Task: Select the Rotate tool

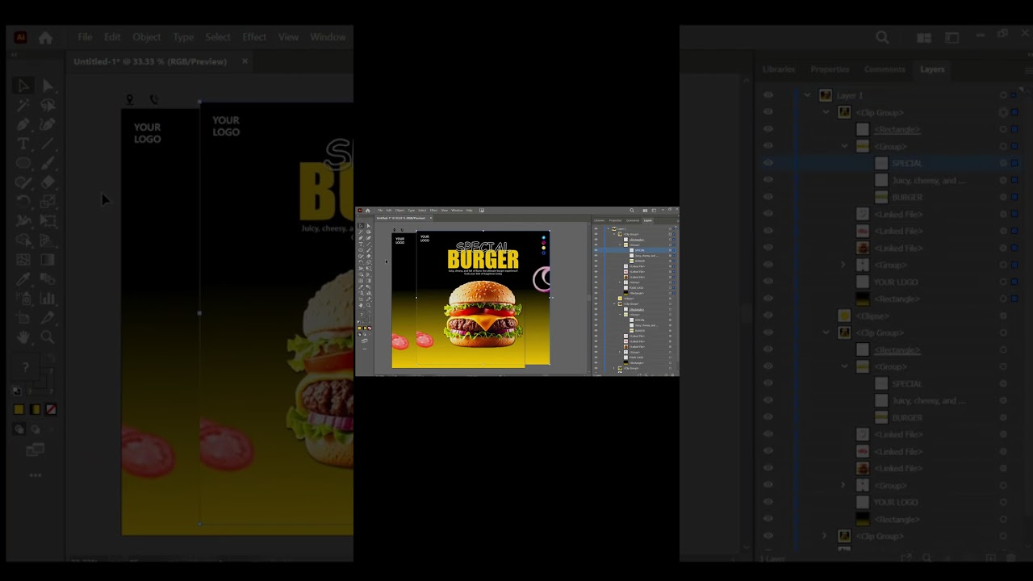Action: (23, 202)
